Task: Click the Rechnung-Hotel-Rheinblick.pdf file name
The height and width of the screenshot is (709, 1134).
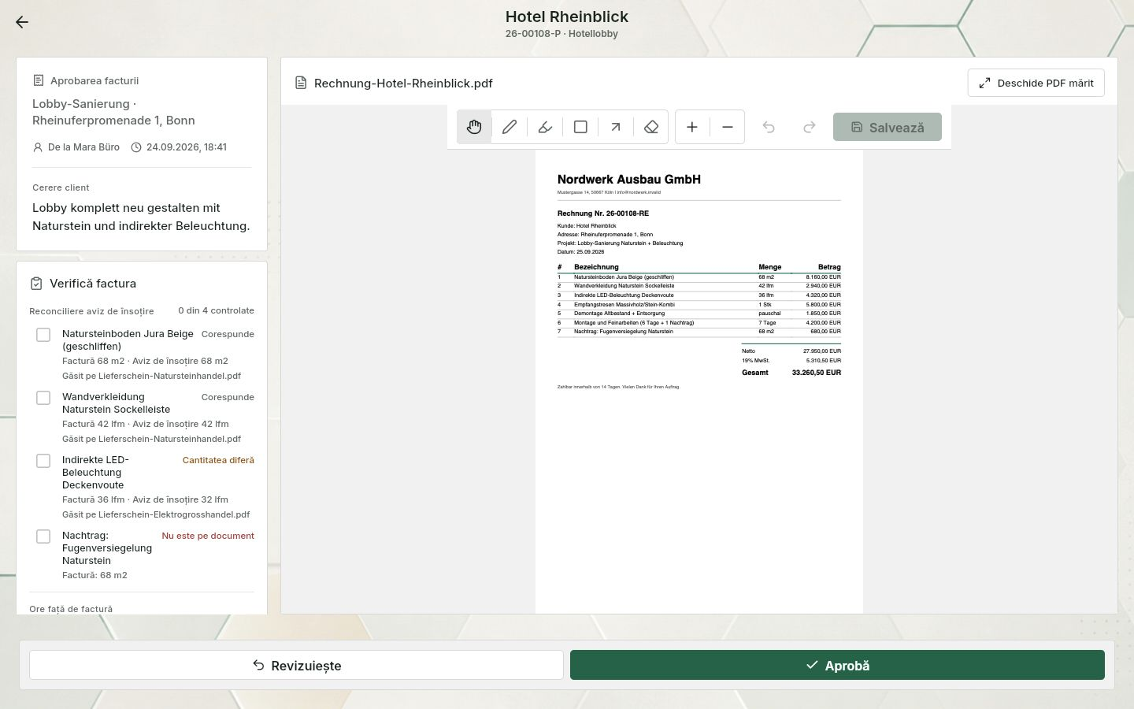Action: click(x=403, y=83)
